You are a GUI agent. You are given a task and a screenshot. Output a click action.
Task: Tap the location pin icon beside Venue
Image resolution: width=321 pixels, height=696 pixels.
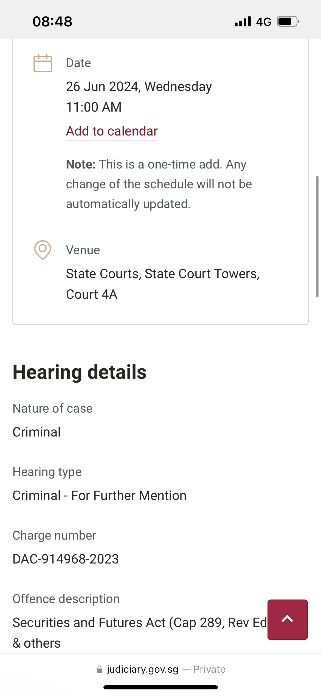coord(43,250)
